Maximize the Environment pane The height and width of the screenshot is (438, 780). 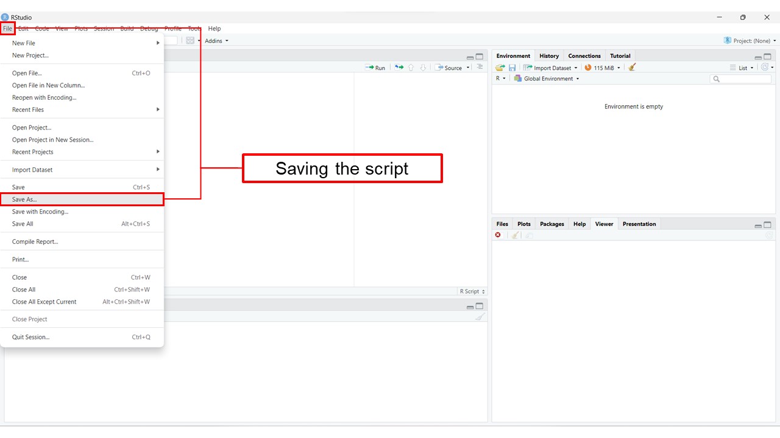[x=768, y=57]
